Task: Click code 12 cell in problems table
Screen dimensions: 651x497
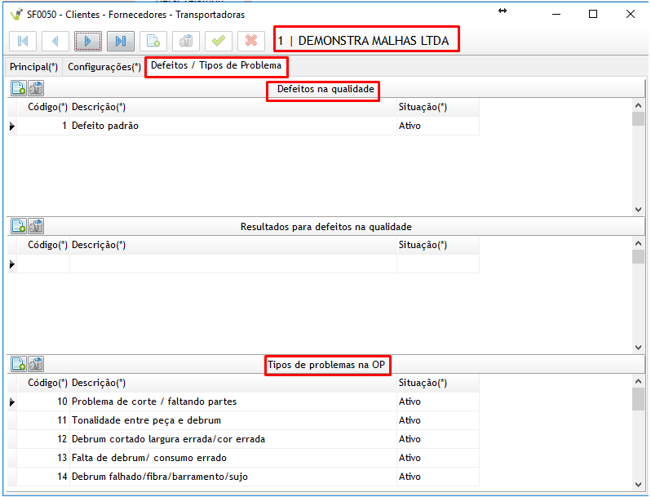Action: [x=43, y=439]
